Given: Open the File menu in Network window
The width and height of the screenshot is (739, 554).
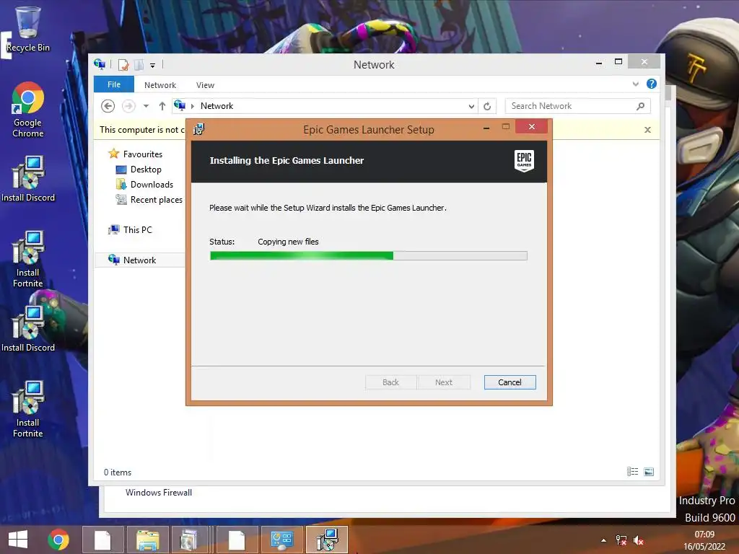Looking at the screenshot, I should click(x=114, y=85).
